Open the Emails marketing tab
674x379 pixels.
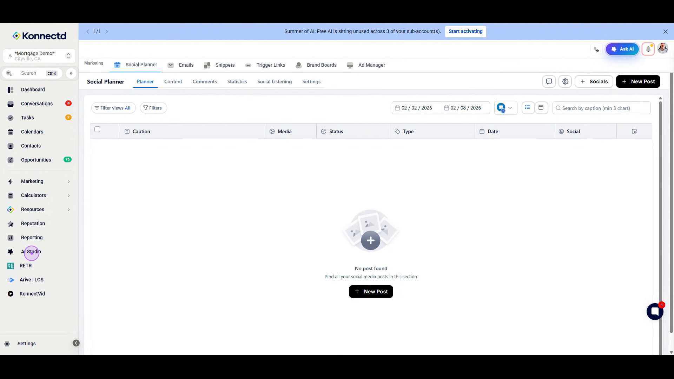181,65
